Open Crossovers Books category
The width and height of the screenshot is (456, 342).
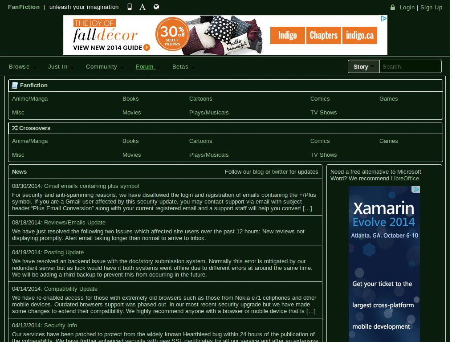(130, 141)
